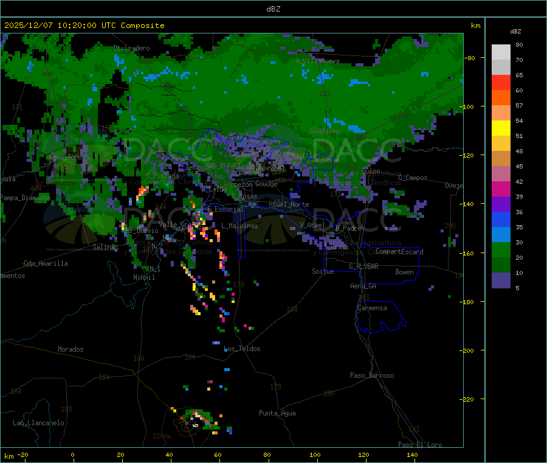Click the El_Desvio label

coord(142,231)
